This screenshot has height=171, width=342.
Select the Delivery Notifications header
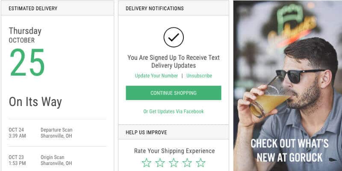coord(155,9)
